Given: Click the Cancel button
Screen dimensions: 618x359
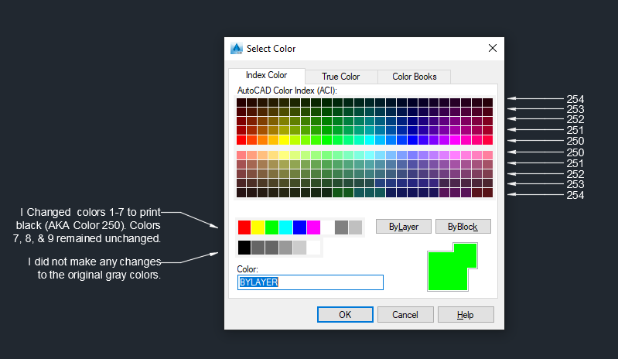Looking at the screenshot, I should pos(405,314).
